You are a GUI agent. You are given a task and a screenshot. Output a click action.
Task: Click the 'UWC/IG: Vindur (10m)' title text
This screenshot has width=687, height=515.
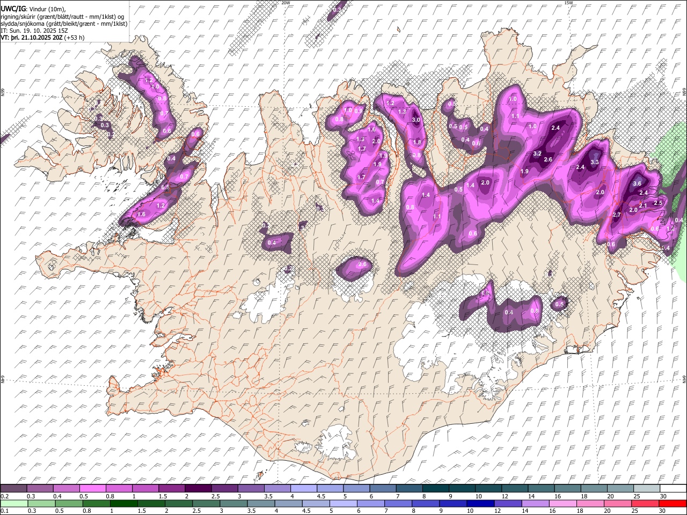pos(33,9)
